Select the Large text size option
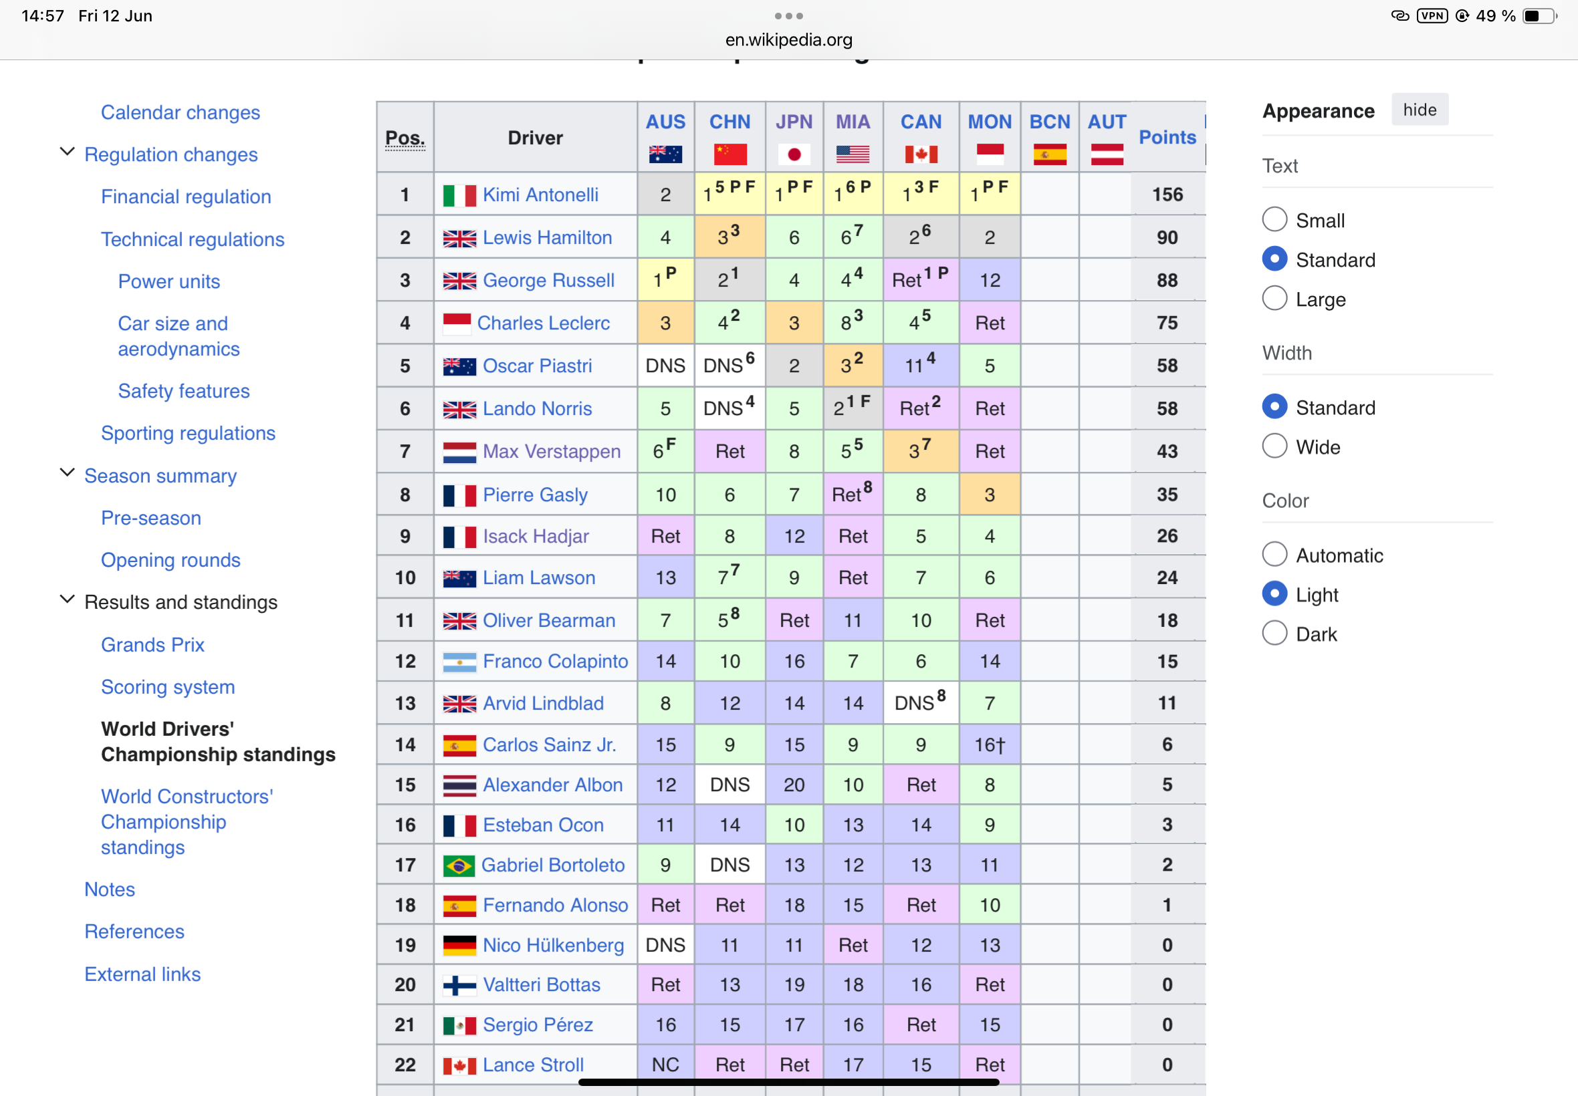Screen dimensions: 1578x1096 pos(1274,299)
